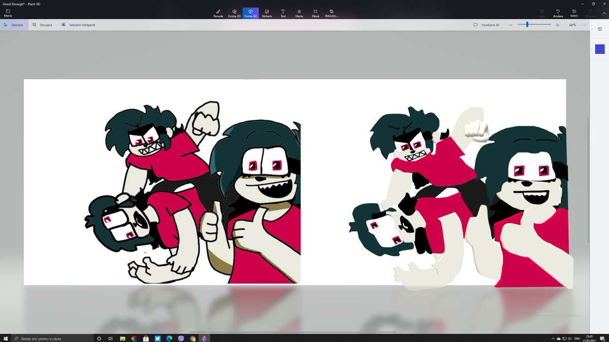The width and height of the screenshot is (609, 342).
Task: Choose Selectare inteligentă magic select
Action: [x=78, y=25]
